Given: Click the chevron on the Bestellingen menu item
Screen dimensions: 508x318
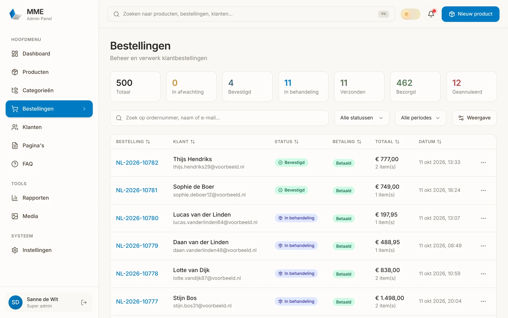Looking at the screenshot, I should click(84, 109).
